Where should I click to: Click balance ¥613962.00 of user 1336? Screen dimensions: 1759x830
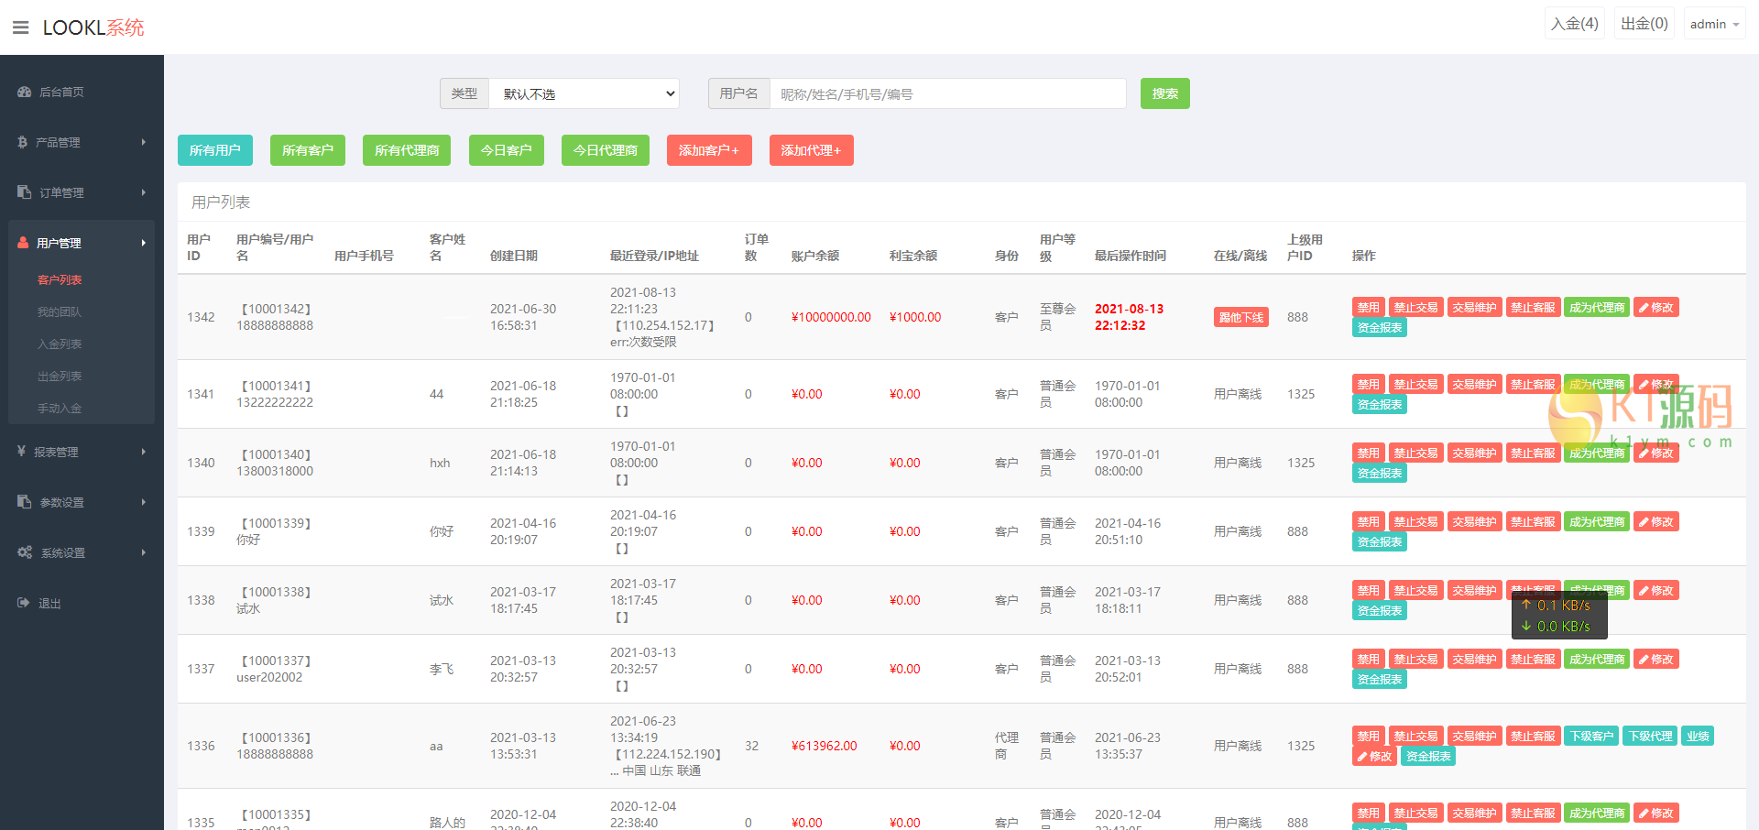click(825, 746)
